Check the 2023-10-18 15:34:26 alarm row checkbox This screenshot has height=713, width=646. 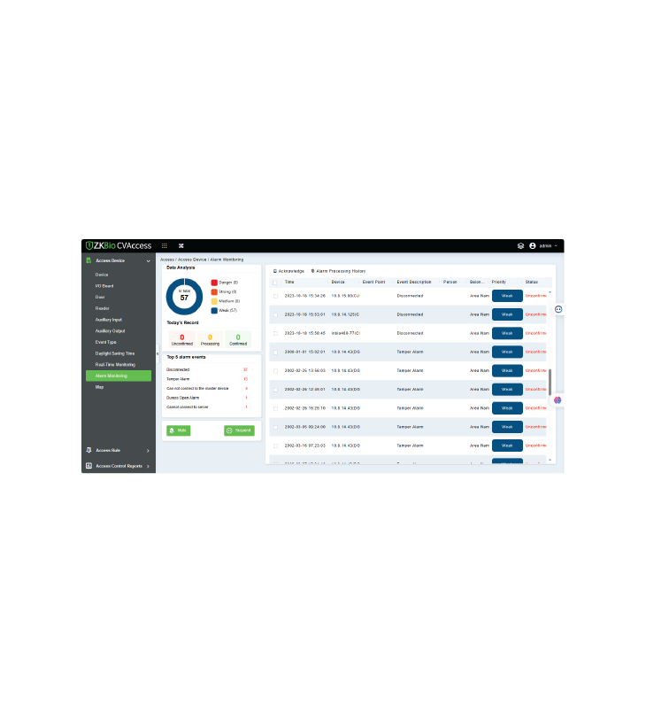click(x=275, y=296)
